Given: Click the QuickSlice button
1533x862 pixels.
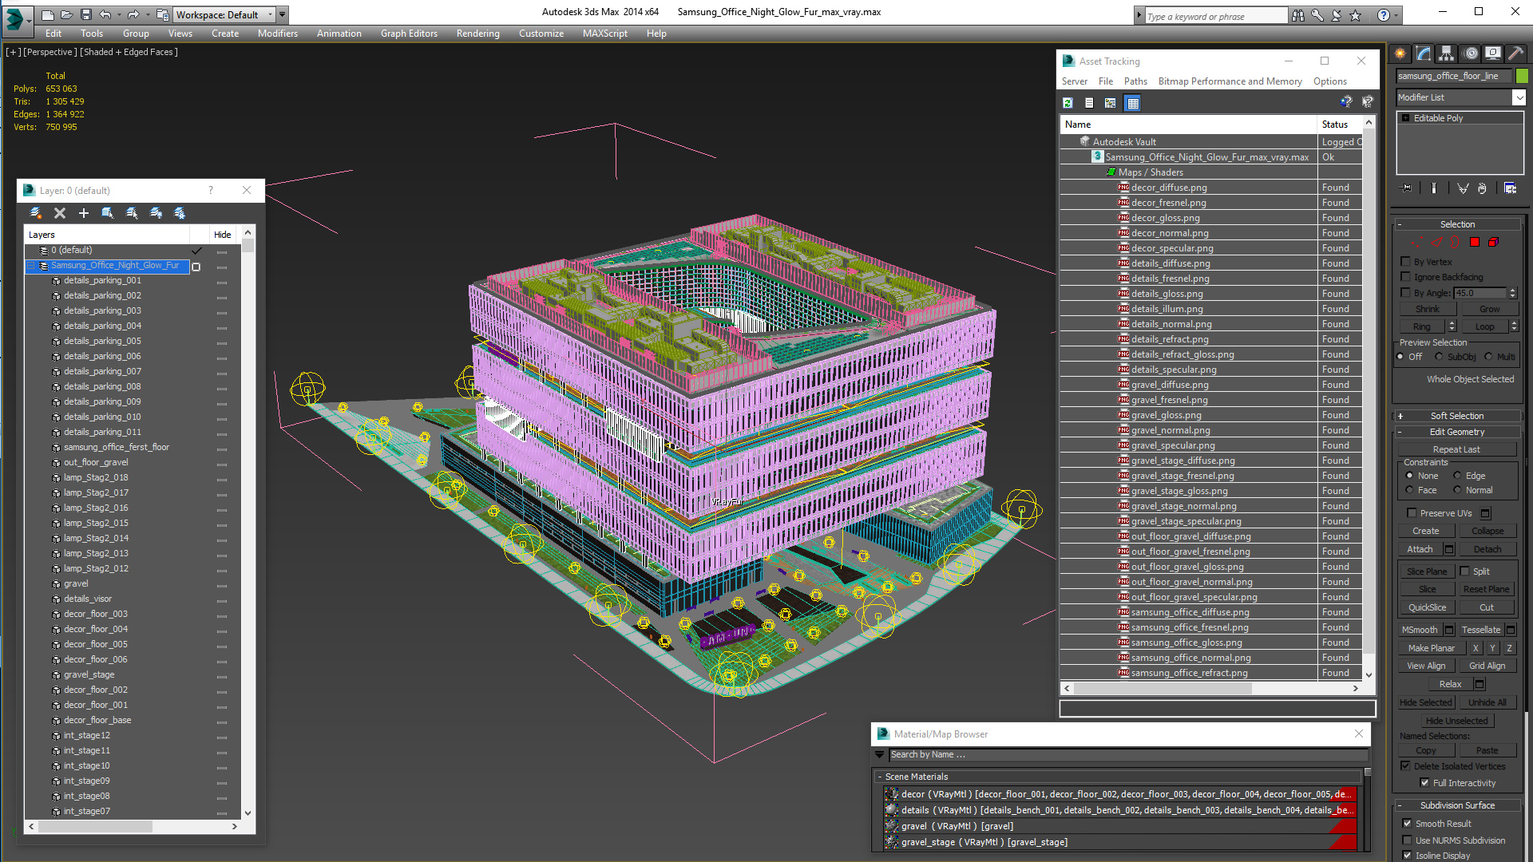Looking at the screenshot, I should coord(1427,607).
